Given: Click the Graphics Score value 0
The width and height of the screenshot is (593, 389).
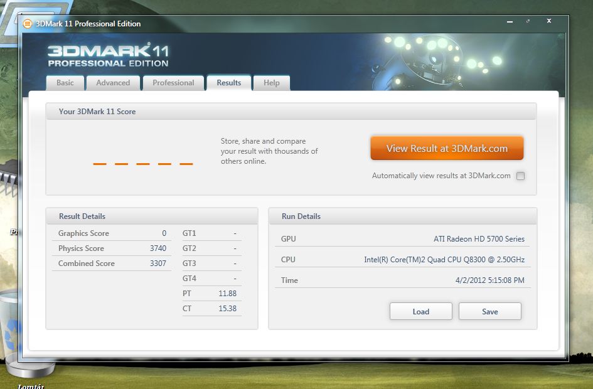Looking at the screenshot, I should [164, 233].
